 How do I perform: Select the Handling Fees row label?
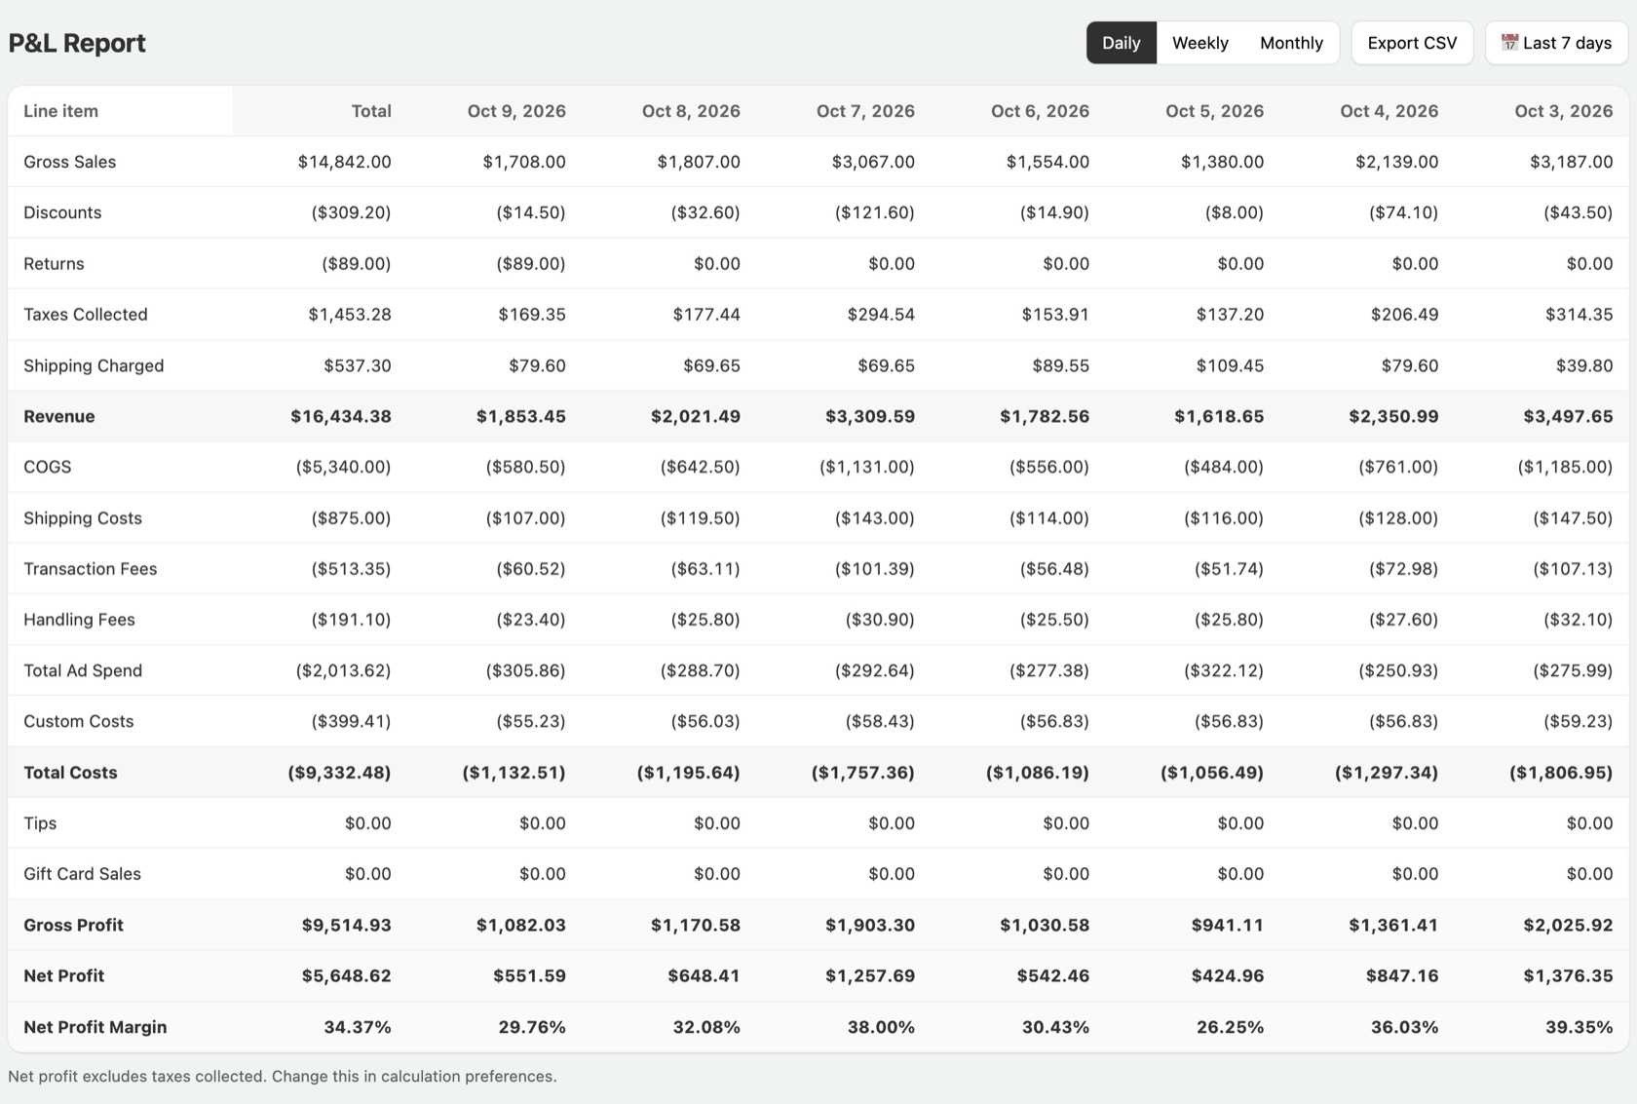[x=79, y=620]
